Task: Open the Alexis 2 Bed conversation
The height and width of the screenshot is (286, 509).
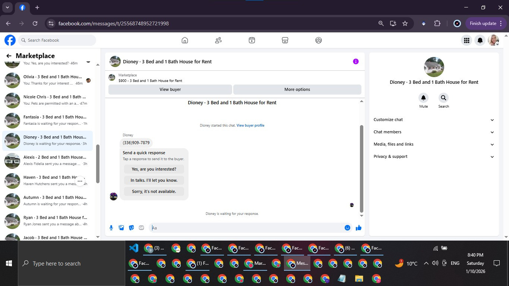Action: (x=48, y=161)
